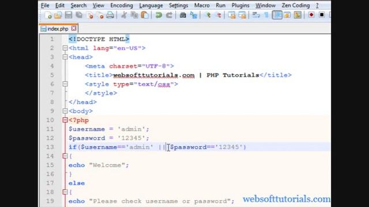
Task: Click the "$username = 'admin';" line
Action: point(109,129)
